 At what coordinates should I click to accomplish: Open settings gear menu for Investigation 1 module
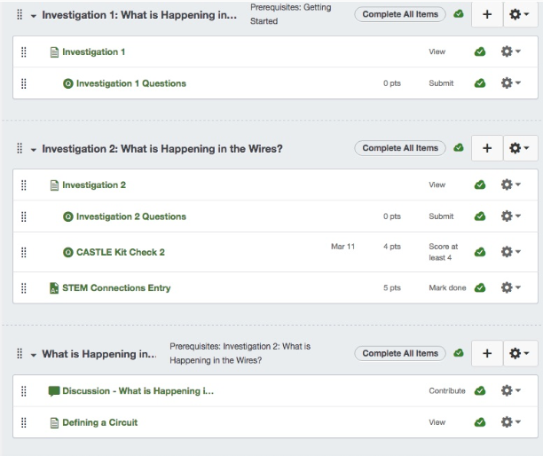520,15
